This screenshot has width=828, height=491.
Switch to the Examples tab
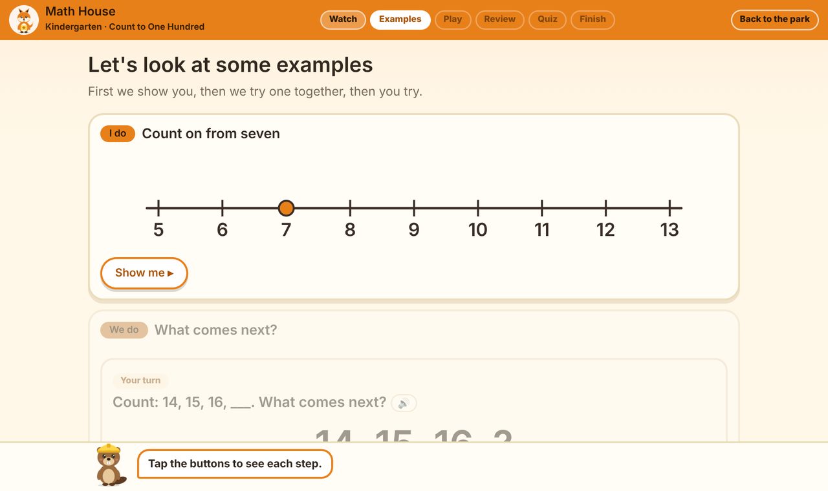400,19
